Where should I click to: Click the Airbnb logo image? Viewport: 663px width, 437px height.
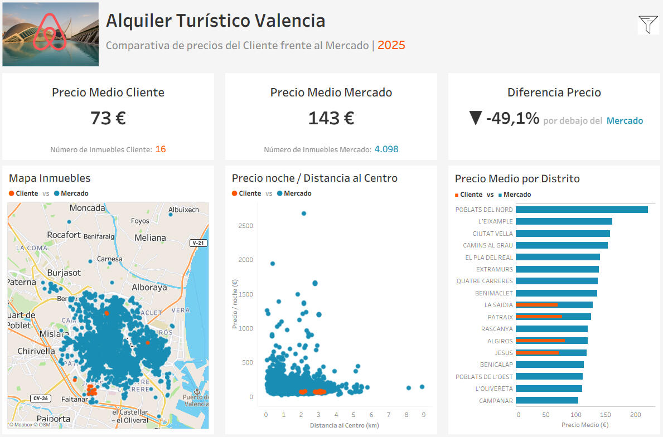50,34
